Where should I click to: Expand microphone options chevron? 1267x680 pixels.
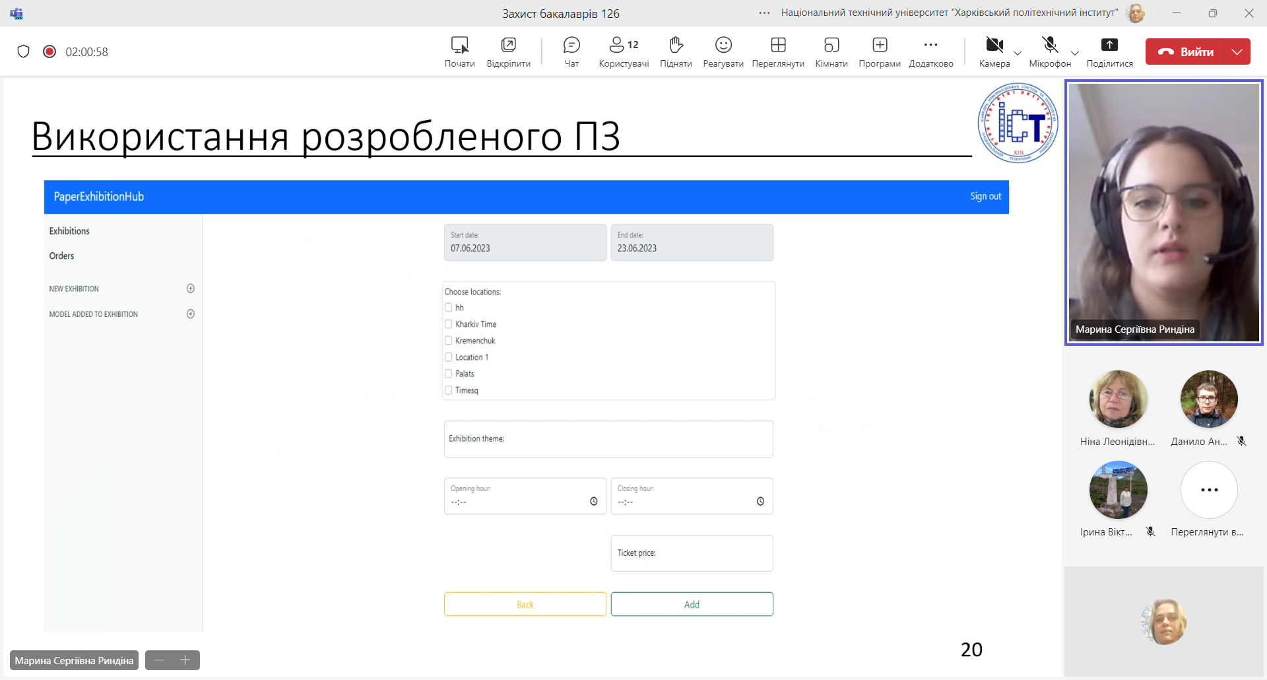[x=1075, y=53]
